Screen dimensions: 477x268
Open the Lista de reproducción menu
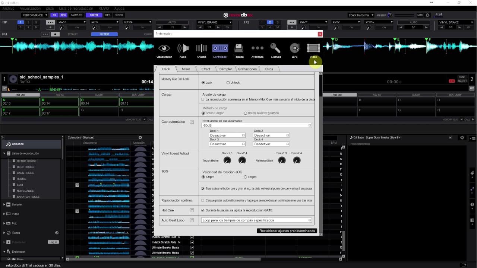pos(76,8)
